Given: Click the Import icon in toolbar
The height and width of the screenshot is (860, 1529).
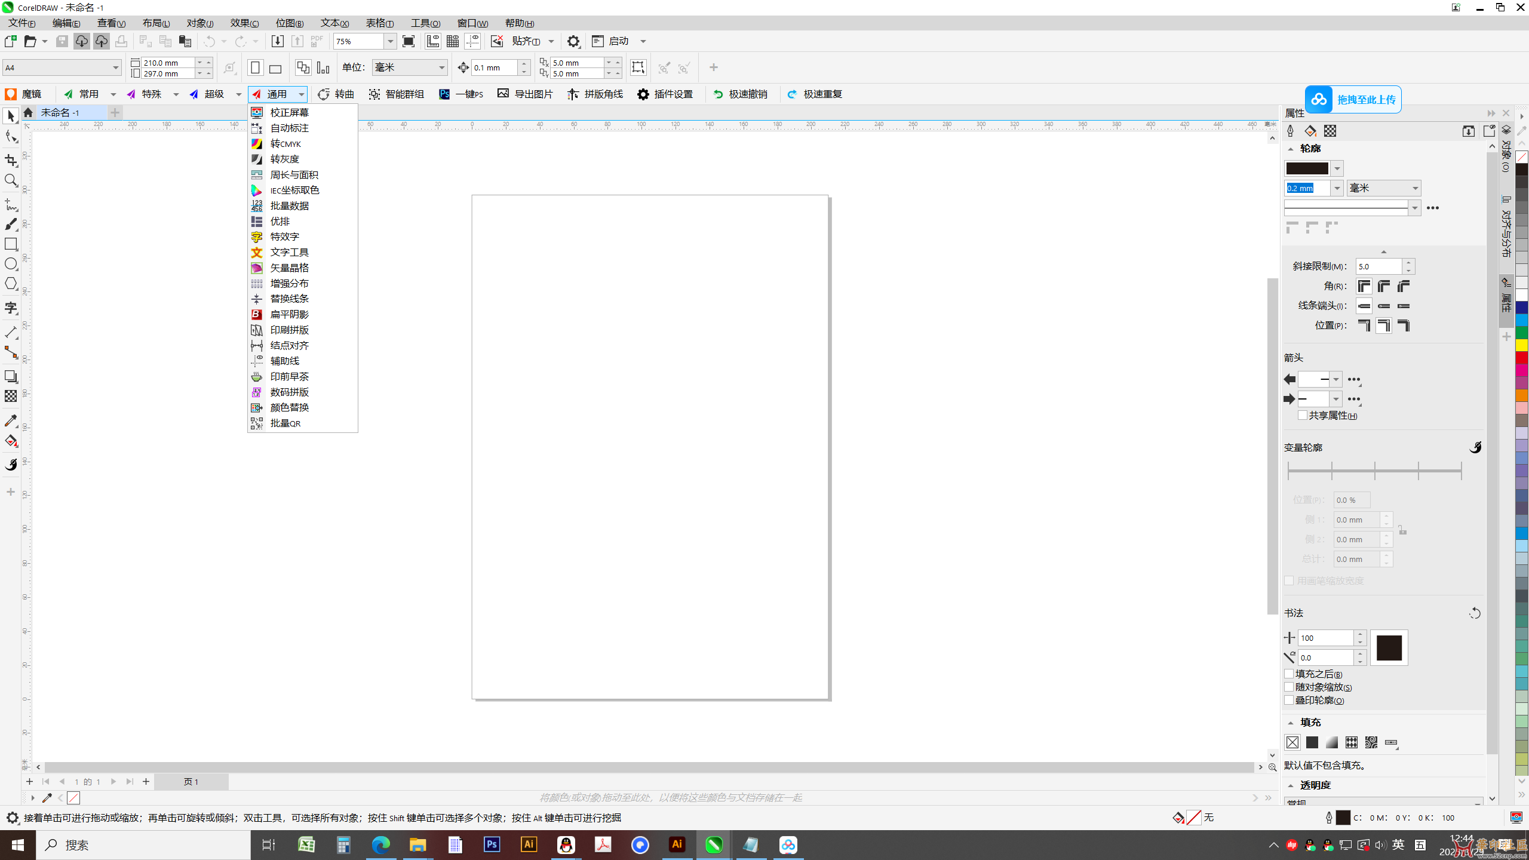Looking at the screenshot, I should [277, 41].
